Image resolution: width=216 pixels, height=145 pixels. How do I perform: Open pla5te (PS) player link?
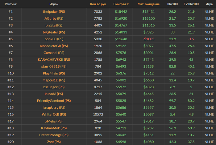coord(54,25)
